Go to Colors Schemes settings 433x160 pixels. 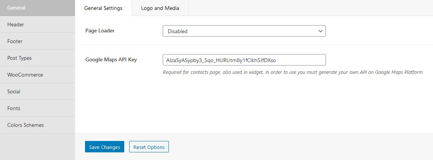(37, 125)
